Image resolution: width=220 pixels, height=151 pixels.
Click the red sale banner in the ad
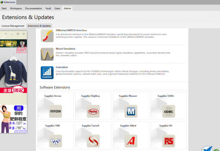[x=13, y=90]
